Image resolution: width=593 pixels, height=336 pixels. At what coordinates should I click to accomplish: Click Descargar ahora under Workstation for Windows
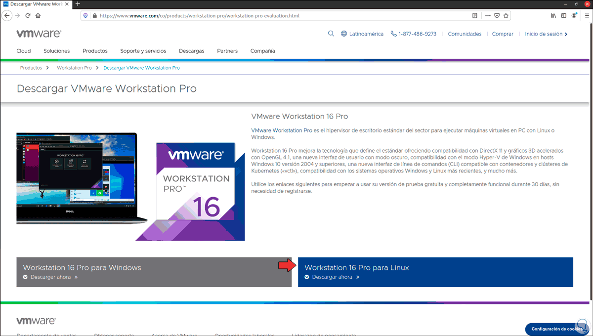[50, 277]
